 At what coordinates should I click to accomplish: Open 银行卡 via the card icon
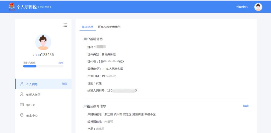[x=22, y=105]
